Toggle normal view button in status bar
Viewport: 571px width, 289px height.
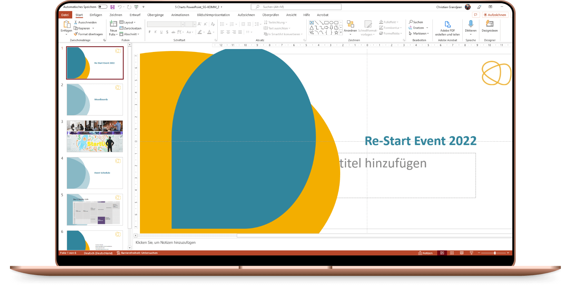442,253
